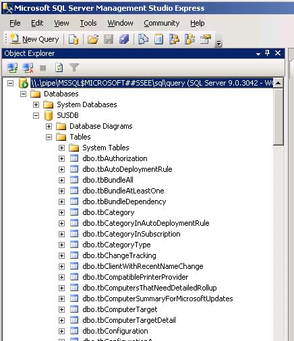Click the Open File folder icon
Image resolution: width=294 pixels, height=341 pixels.
coord(93,39)
